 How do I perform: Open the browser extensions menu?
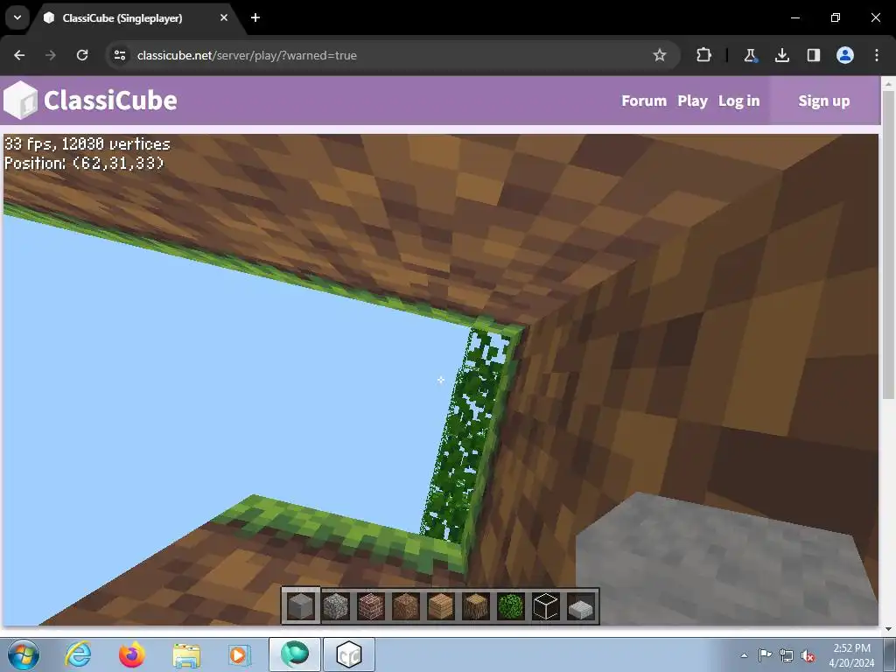[x=704, y=55]
